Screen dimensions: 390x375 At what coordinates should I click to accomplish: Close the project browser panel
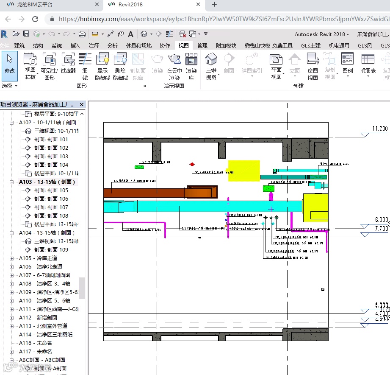[82, 104]
